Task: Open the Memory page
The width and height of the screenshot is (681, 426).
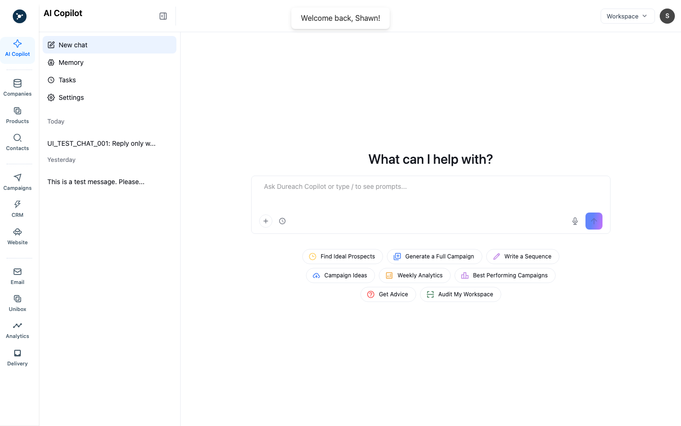Action: tap(109, 62)
